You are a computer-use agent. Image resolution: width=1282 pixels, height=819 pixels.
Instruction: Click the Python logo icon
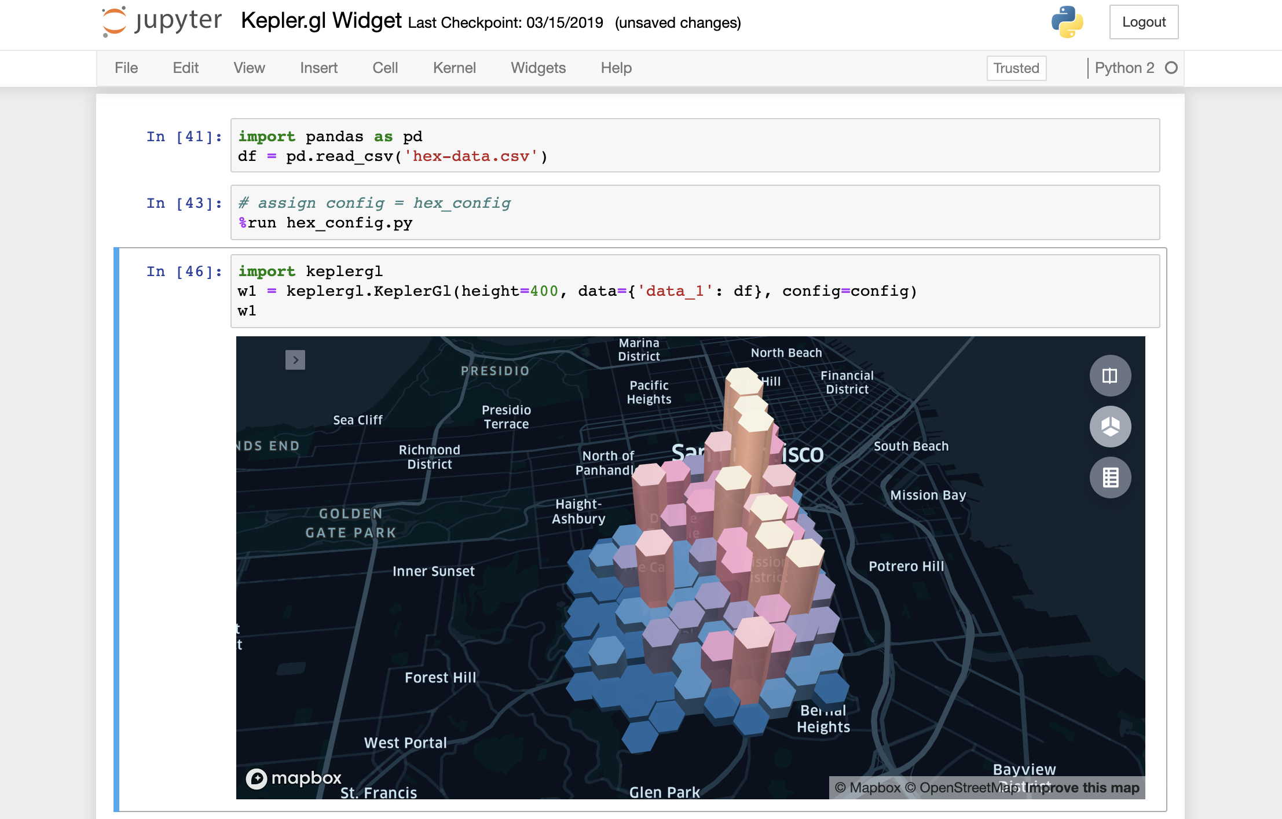pyautogui.click(x=1067, y=22)
